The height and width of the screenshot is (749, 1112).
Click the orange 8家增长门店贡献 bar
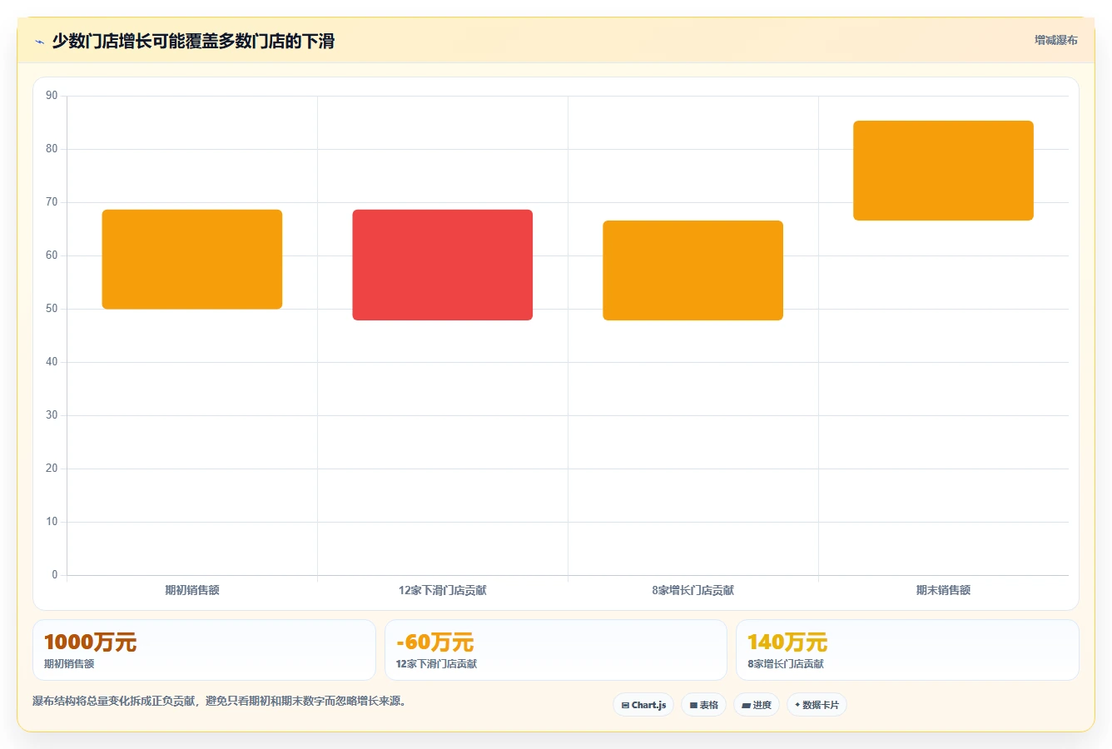(693, 270)
